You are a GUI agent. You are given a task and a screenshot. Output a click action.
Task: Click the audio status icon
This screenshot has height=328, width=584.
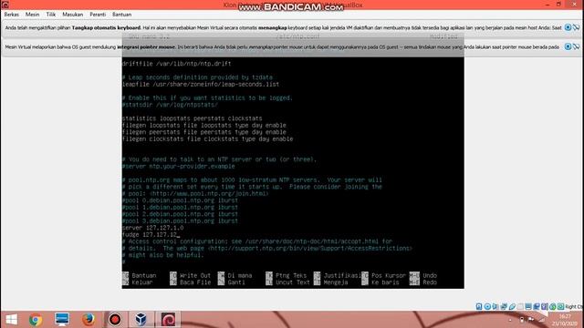[495, 306]
